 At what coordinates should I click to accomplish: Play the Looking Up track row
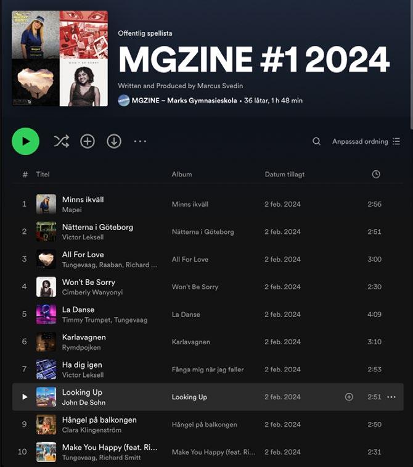coord(25,397)
